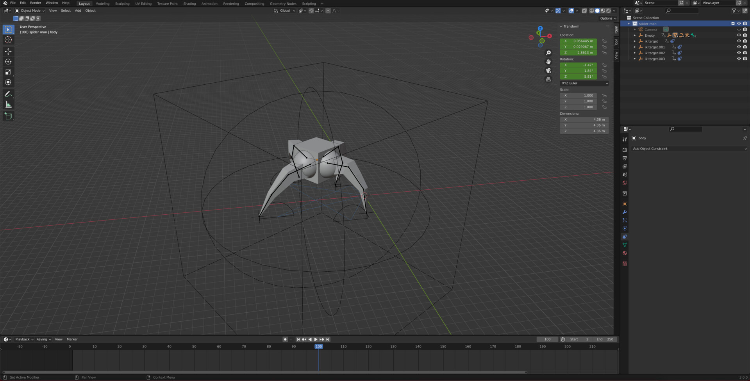Select the Move tool in toolbar
The image size is (750, 381).
point(8,52)
